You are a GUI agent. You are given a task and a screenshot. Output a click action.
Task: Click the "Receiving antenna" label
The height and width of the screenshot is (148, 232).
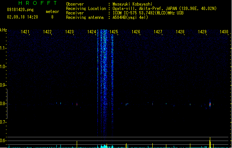85,17
